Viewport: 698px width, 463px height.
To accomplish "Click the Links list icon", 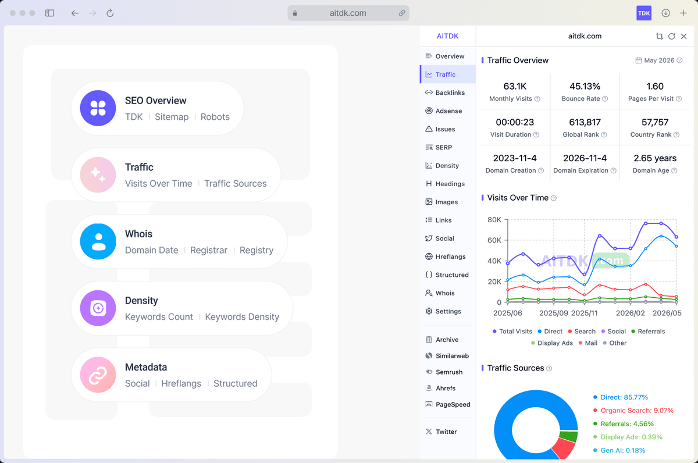I will coord(429,220).
